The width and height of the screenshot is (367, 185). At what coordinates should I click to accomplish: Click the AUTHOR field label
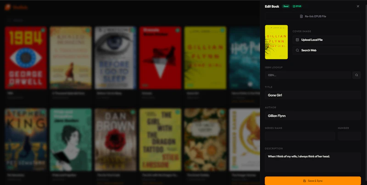(270, 108)
